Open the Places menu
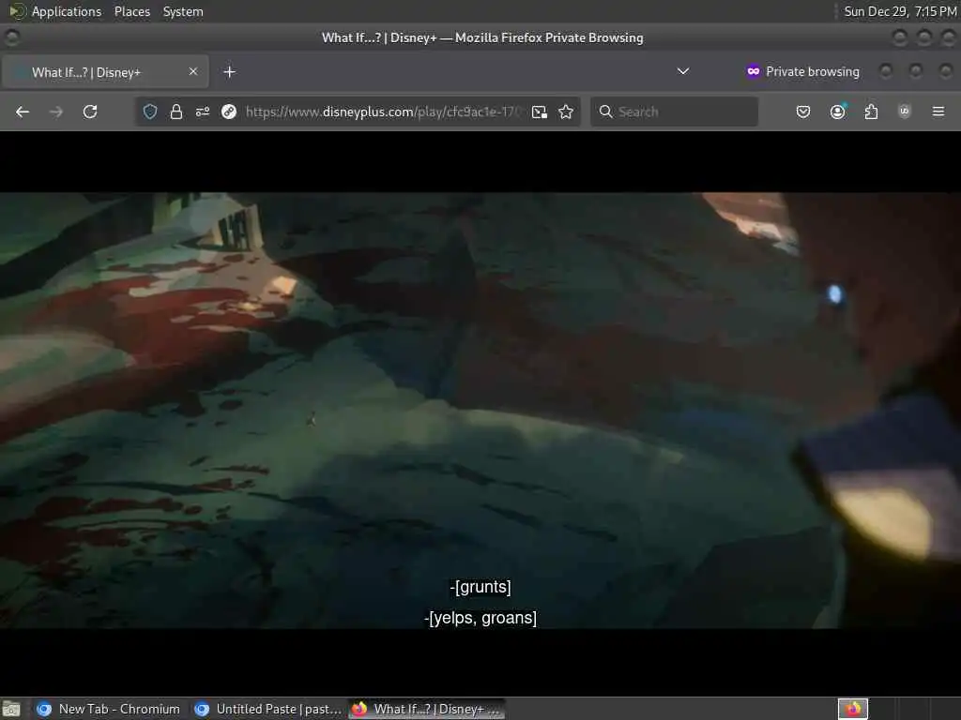 131,11
